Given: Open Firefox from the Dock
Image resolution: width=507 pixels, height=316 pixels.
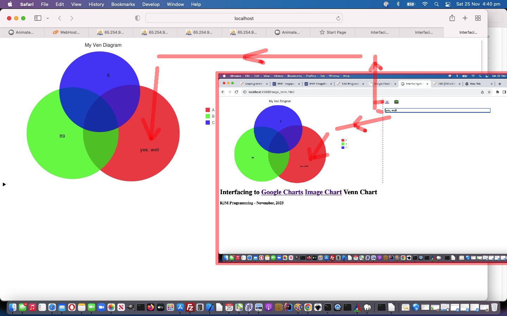Looking at the screenshot, I should 151,308.
